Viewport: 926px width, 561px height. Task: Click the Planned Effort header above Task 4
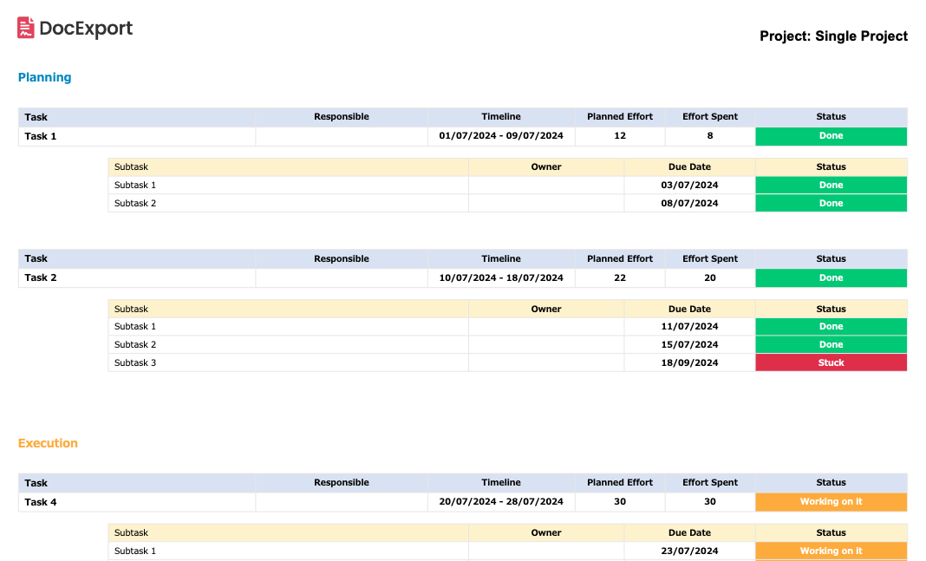[x=619, y=482]
